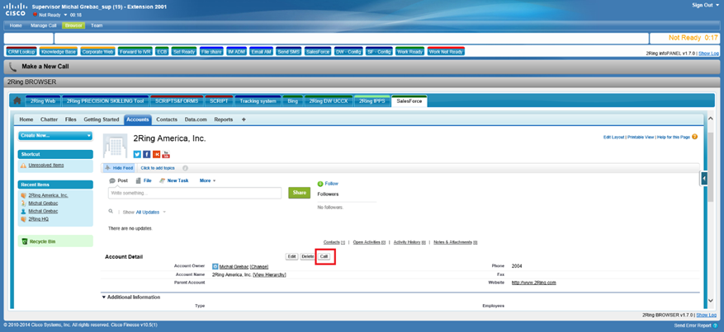The height and width of the screenshot is (332, 724).
Task: Collapse the Additional Information section
Action: point(105,297)
